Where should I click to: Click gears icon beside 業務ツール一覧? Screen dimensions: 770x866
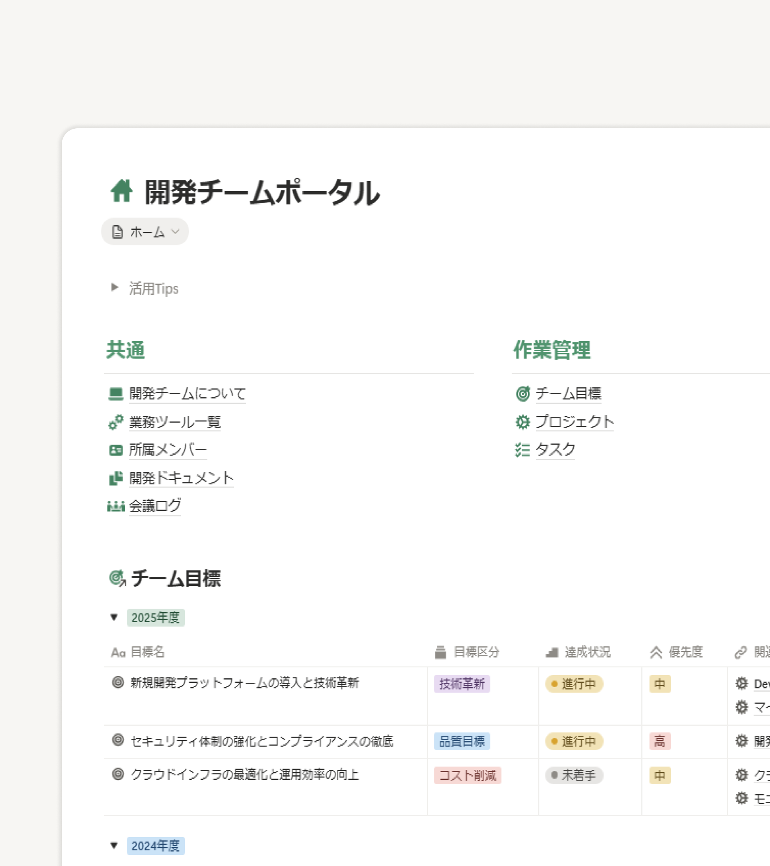coord(115,422)
